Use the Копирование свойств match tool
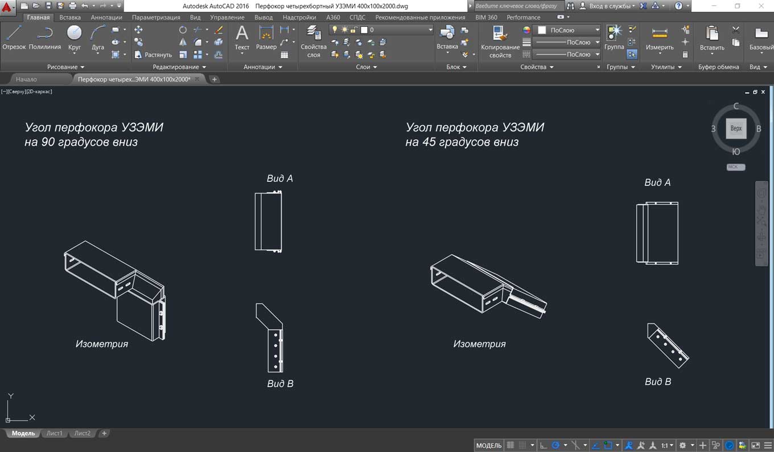 pos(500,41)
